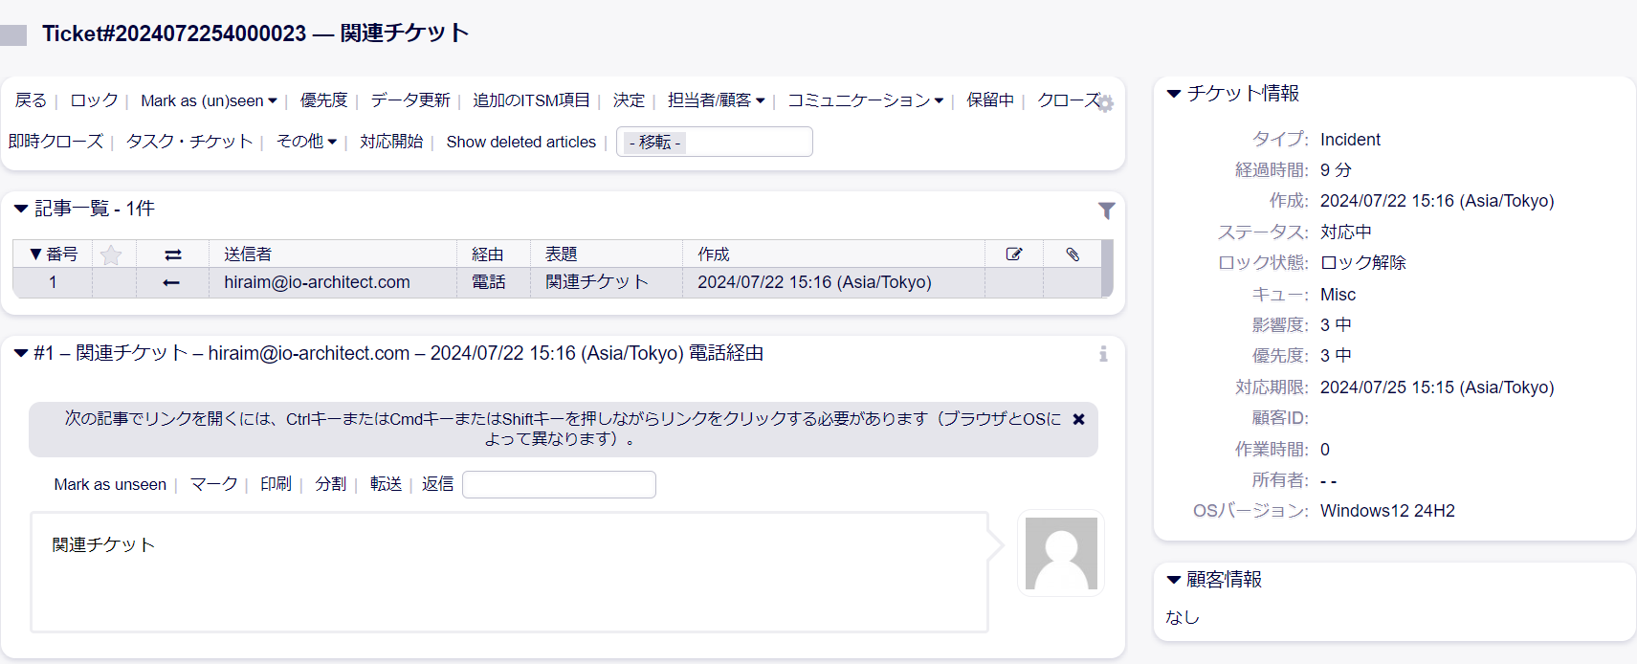Open タスク・チケット menu item

tap(189, 142)
